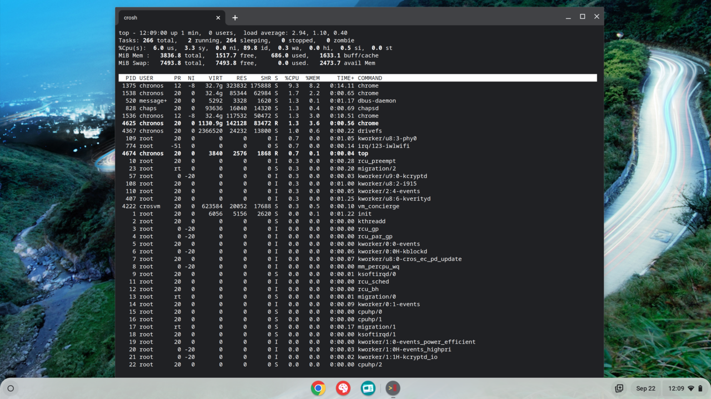This screenshot has height=399, width=711.
Task: Select the highlighted top process row
Action: click(358, 154)
